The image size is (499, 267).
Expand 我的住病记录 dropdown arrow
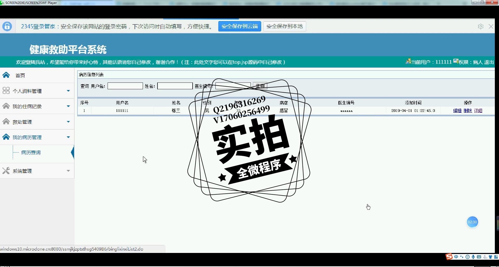68,106
